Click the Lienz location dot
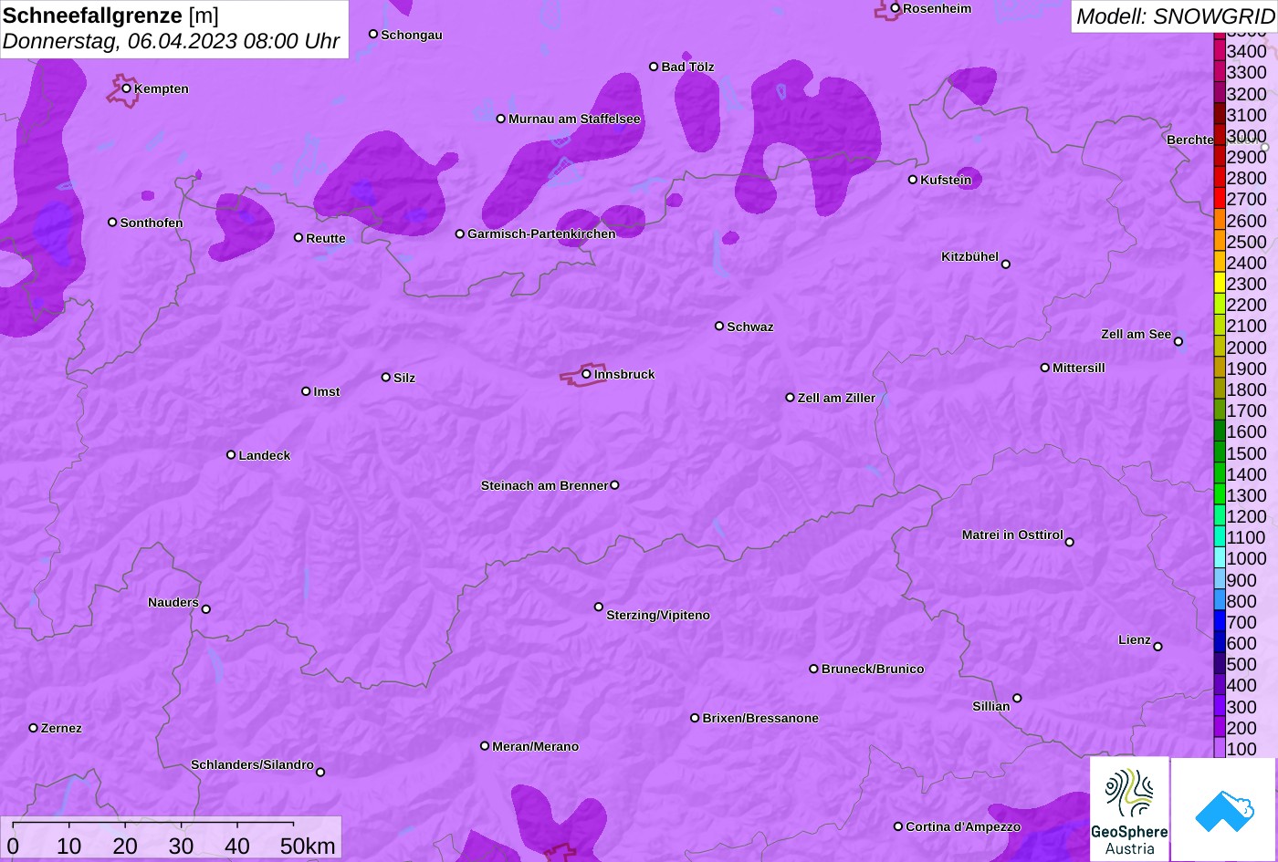 tap(1158, 647)
